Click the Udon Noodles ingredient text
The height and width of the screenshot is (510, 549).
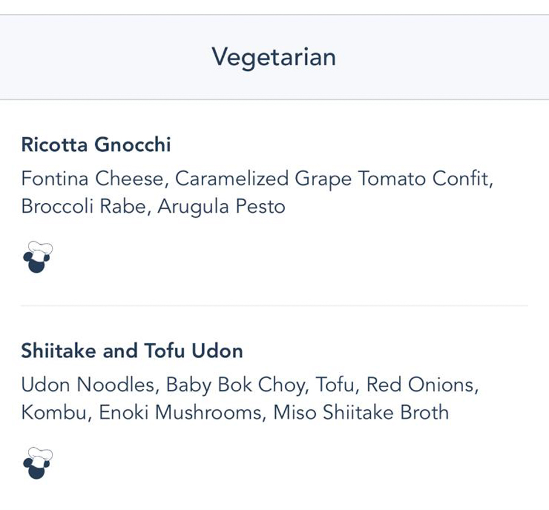[87, 385]
